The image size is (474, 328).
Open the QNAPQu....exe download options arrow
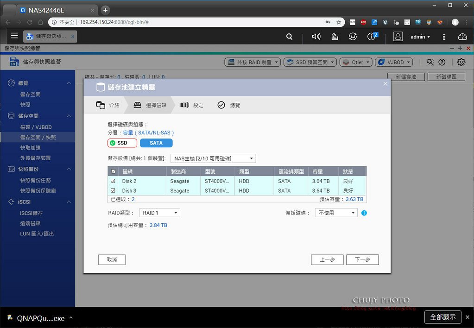point(71,318)
